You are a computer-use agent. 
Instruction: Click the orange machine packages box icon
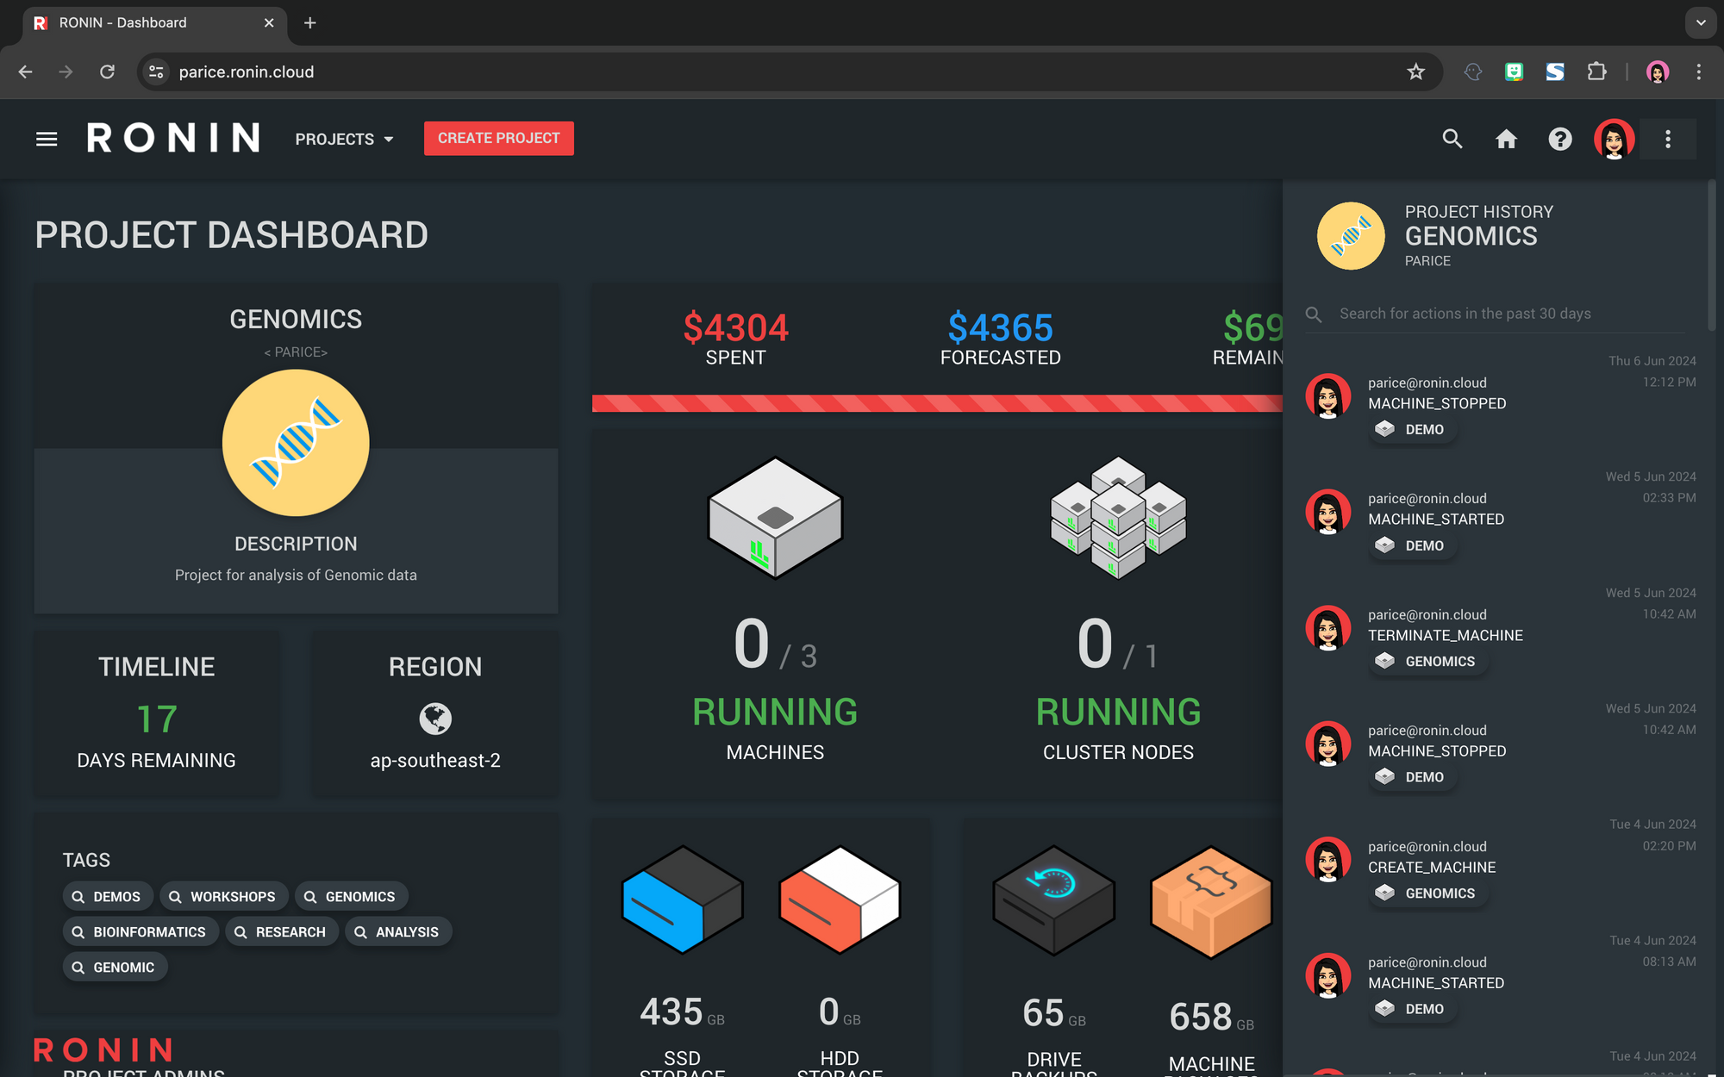point(1211,901)
